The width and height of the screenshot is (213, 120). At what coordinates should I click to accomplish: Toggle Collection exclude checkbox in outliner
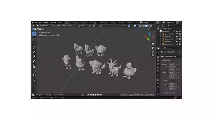[x=175, y=31]
